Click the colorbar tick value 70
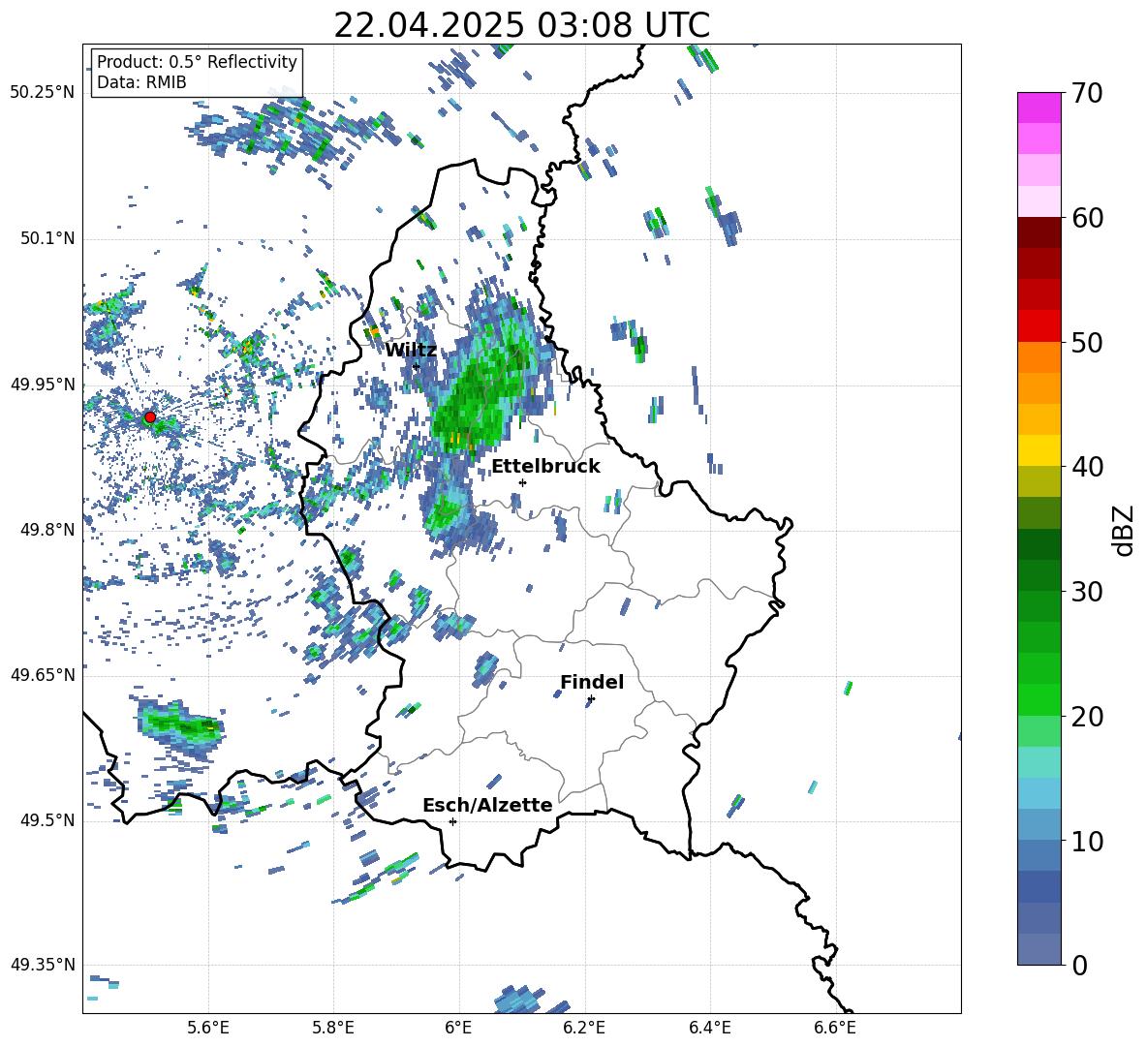The height and width of the screenshot is (1047, 1147). (1087, 93)
